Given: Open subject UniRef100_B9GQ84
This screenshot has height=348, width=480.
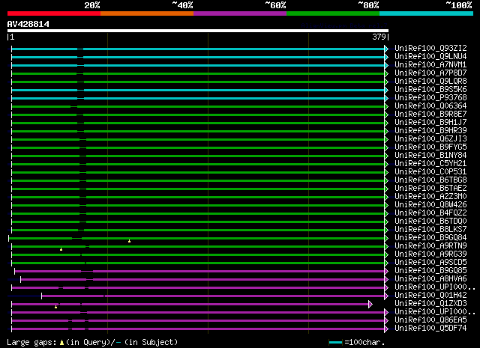Looking at the screenshot, I should (430, 238).
